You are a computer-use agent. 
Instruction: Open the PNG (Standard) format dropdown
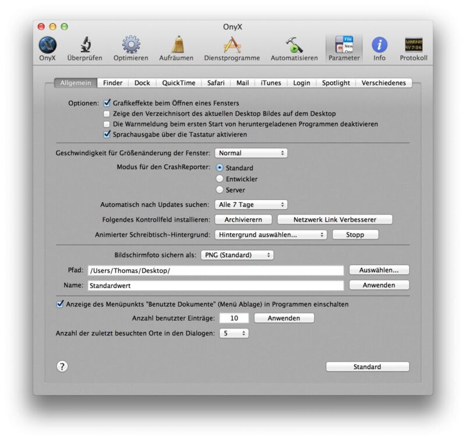point(237,255)
